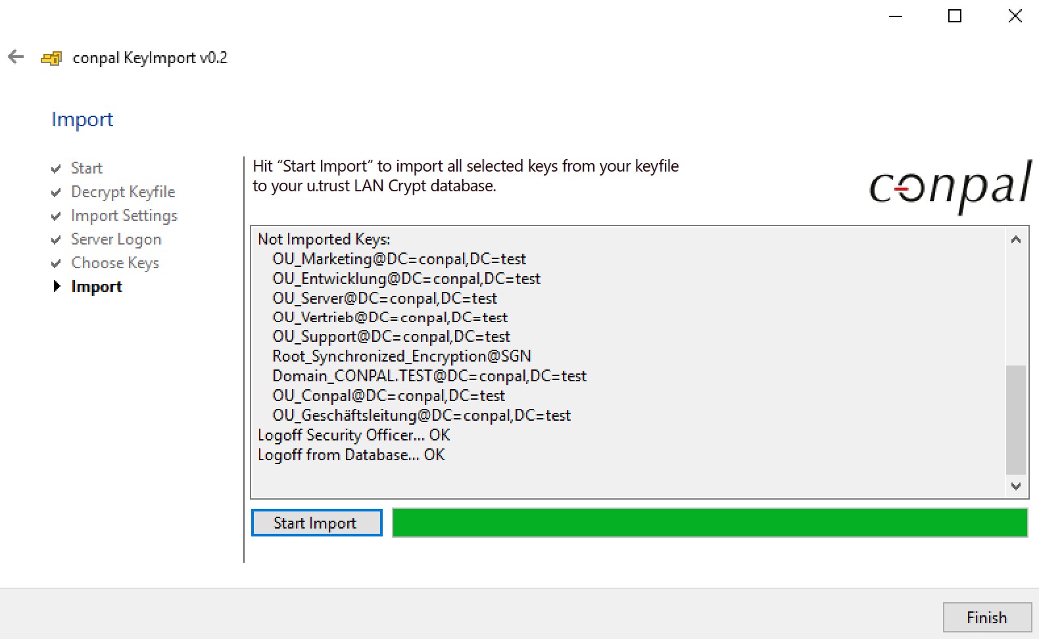Click the green import progress bar
This screenshot has width=1039, height=639.
click(x=710, y=523)
